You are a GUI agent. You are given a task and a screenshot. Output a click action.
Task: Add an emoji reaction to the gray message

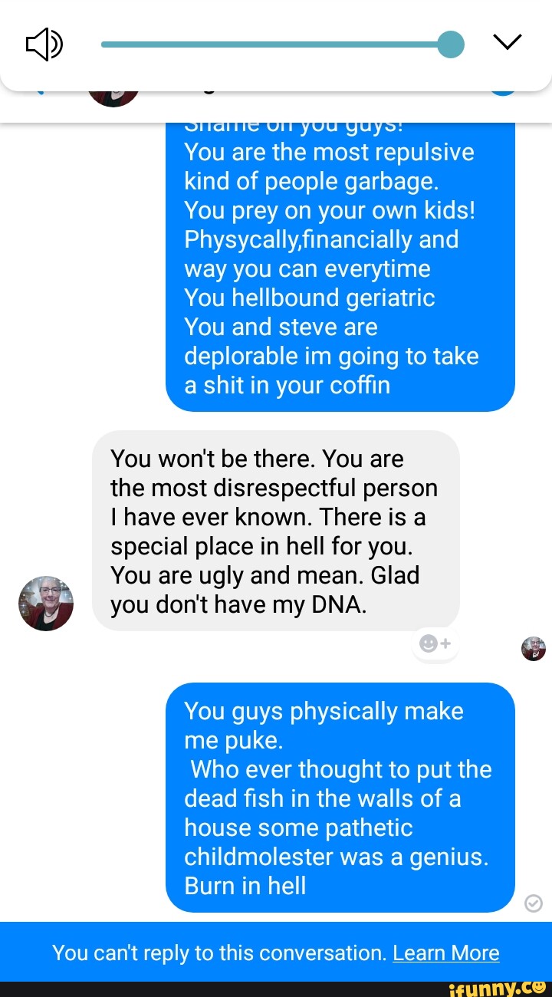tap(435, 643)
